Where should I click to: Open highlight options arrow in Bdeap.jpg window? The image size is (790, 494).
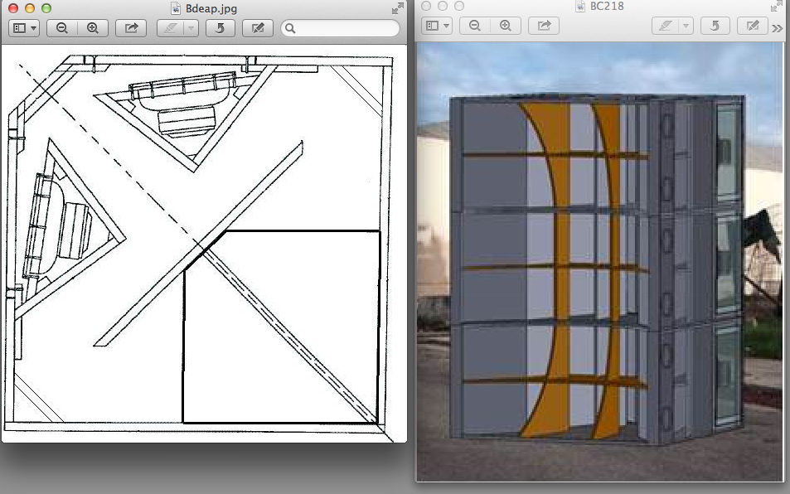(191, 28)
